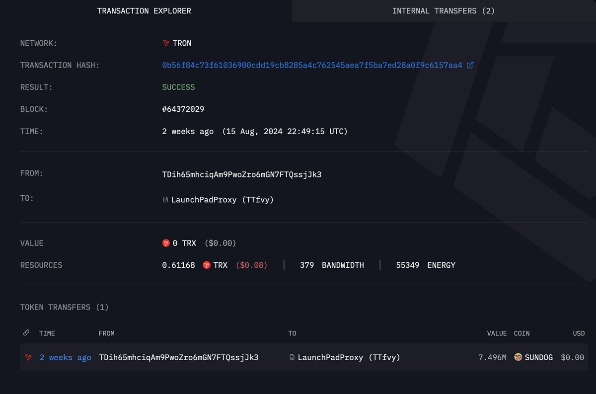
Task: Select the 7.496M transfer value
Action: pyautogui.click(x=492, y=358)
